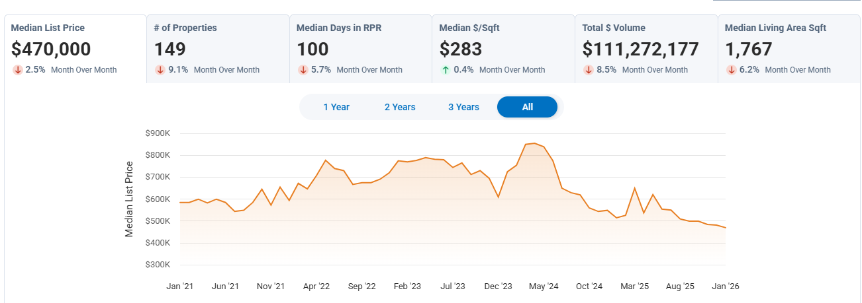862x303 pixels.
Task: Open the Median List Price tab
Action: point(75,48)
